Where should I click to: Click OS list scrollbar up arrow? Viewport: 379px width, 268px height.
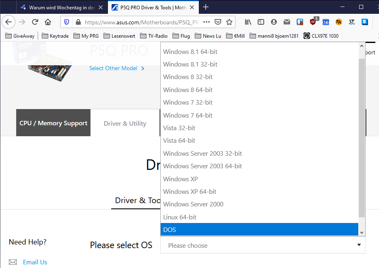pos(362,46)
